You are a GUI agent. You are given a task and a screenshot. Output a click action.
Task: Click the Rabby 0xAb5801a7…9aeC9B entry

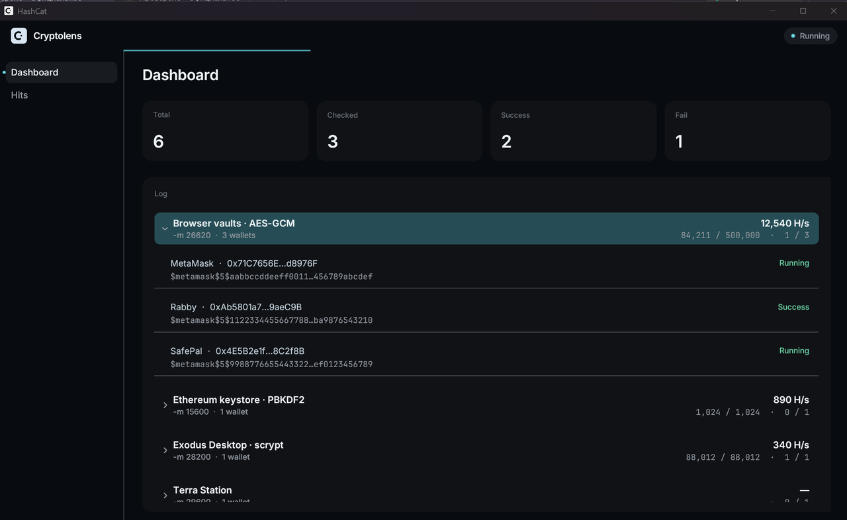[486, 313]
